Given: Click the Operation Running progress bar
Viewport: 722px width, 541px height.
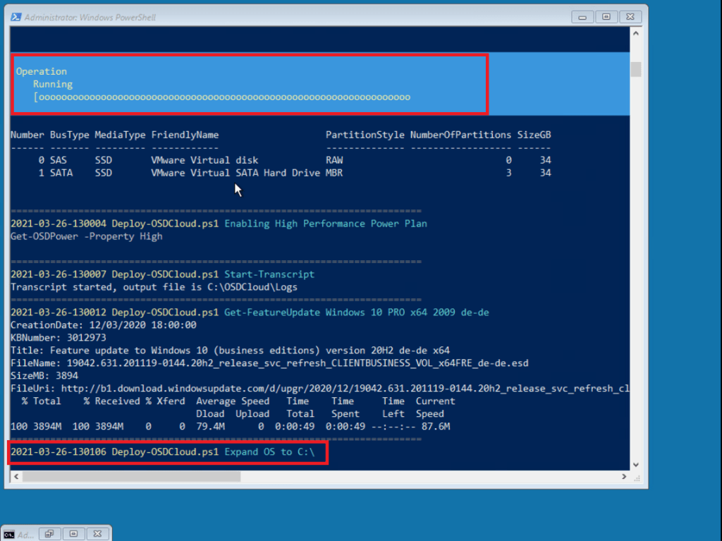Looking at the screenshot, I should pyautogui.click(x=222, y=97).
